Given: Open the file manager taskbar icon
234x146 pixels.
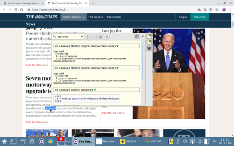Looking at the screenshot, I should pyautogui.click(x=32, y=141).
